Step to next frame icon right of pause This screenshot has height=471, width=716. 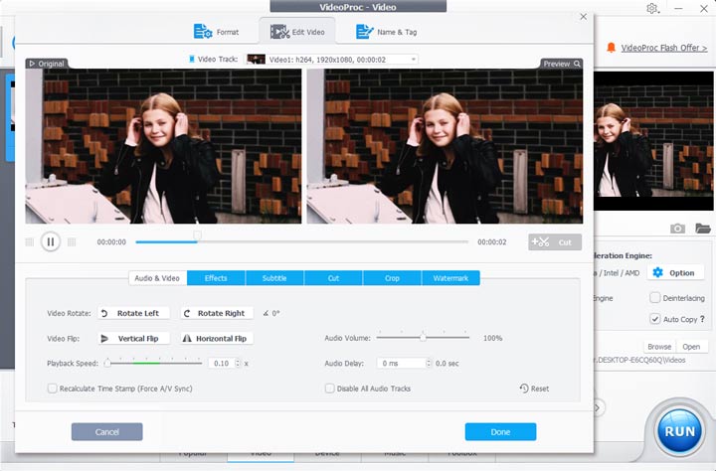click(72, 241)
